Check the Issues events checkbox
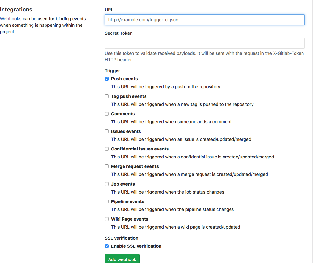The width and height of the screenshot is (313, 263). [107, 131]
